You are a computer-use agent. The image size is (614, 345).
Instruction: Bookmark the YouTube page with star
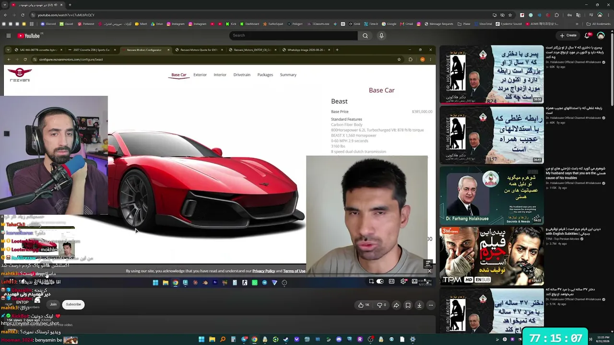[510, 15]
